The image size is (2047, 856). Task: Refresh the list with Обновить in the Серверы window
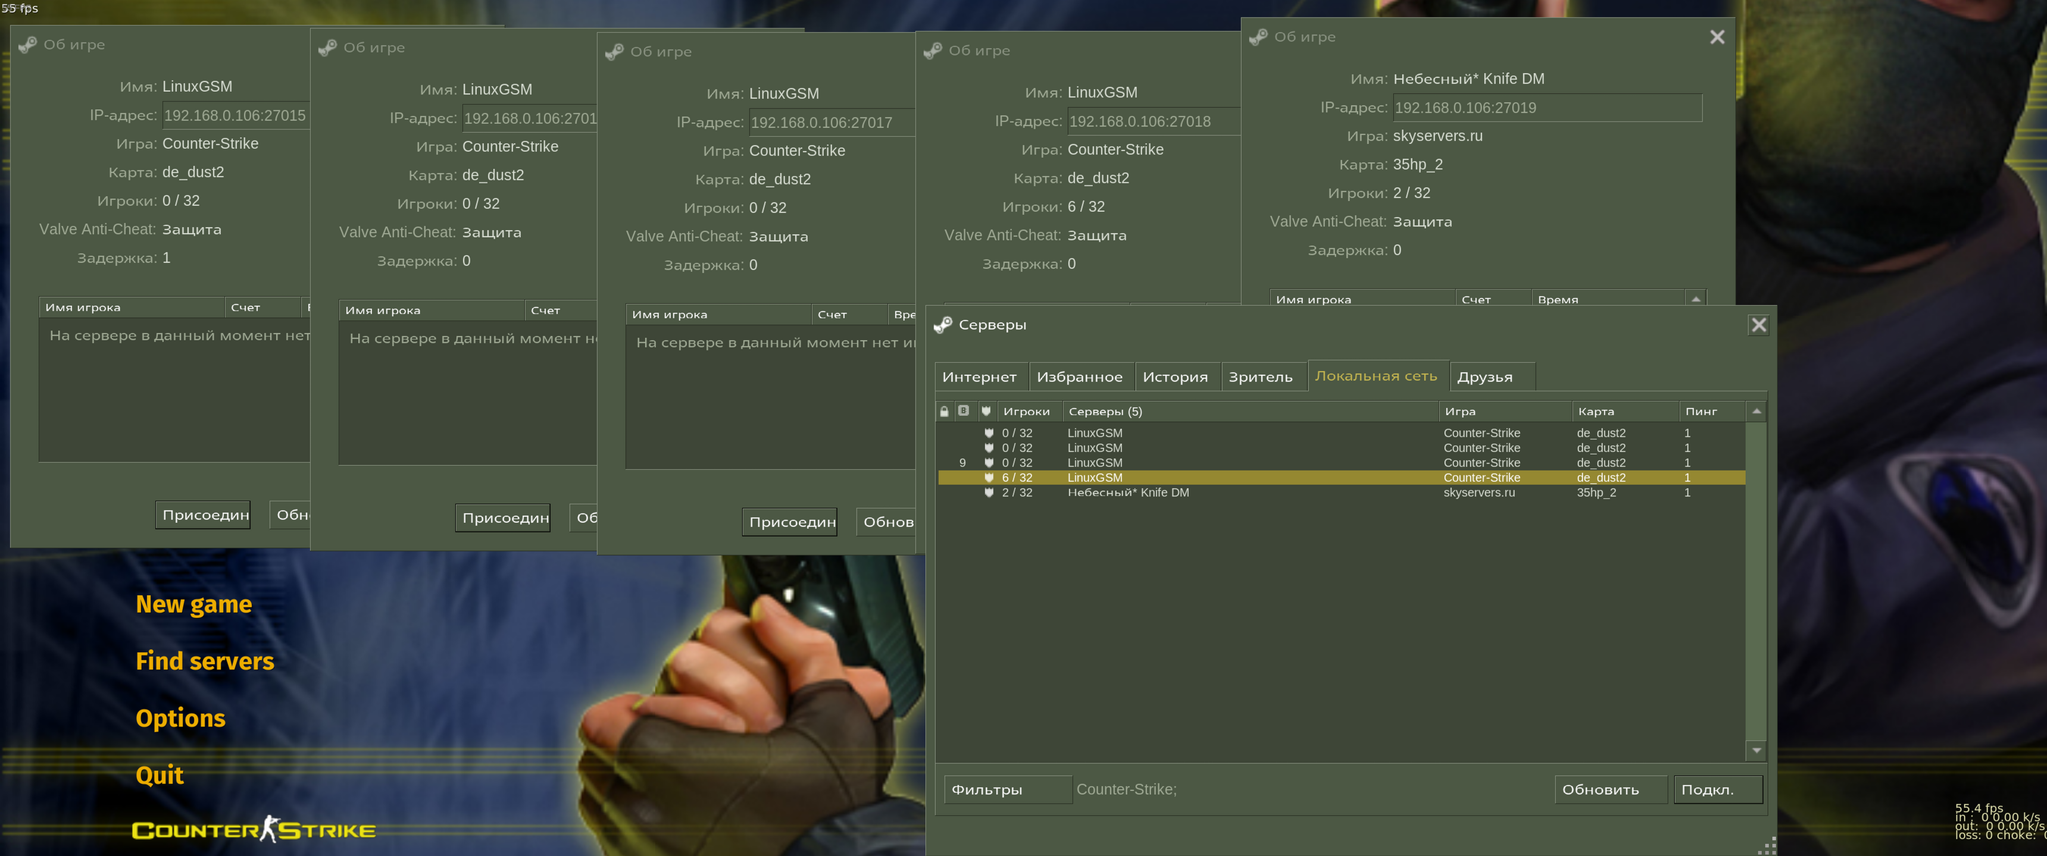pyautogui.click(x=1611, y=790)
